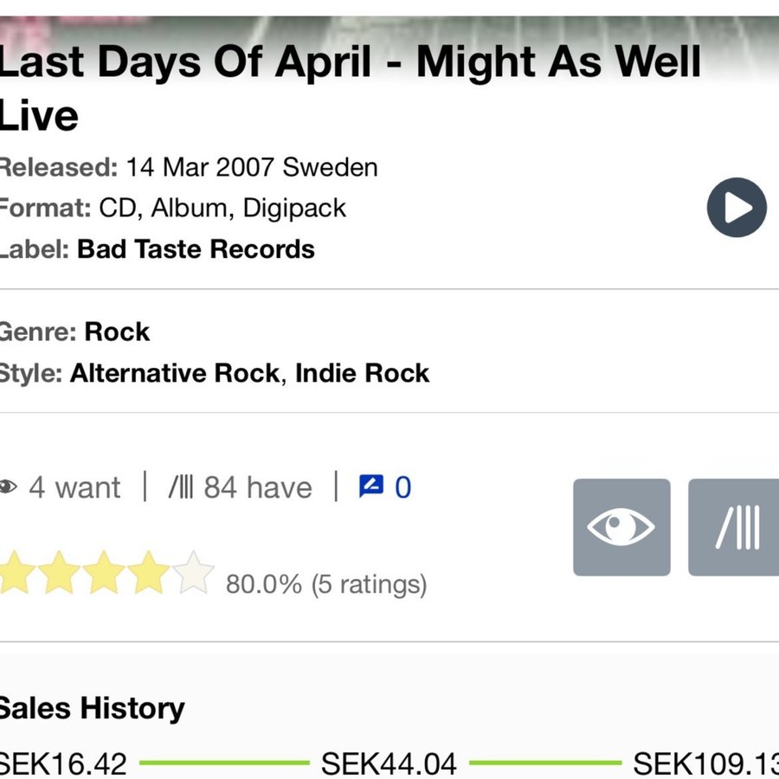This screenshot has height=779, width=779.
Task: Rate release two stars
Action: pyautogui.click(x=59, y=572)
